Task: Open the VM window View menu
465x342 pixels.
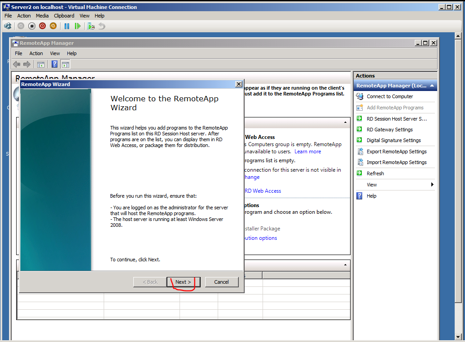Action: click(84, 16)
